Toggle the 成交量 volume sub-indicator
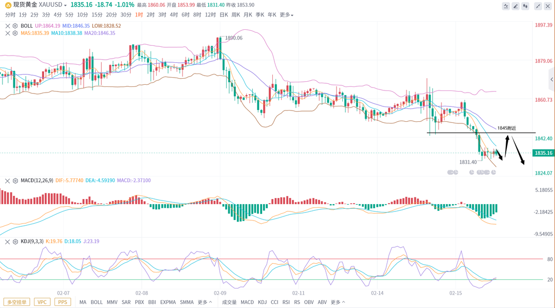555x308 pixels. click(229, 302)
